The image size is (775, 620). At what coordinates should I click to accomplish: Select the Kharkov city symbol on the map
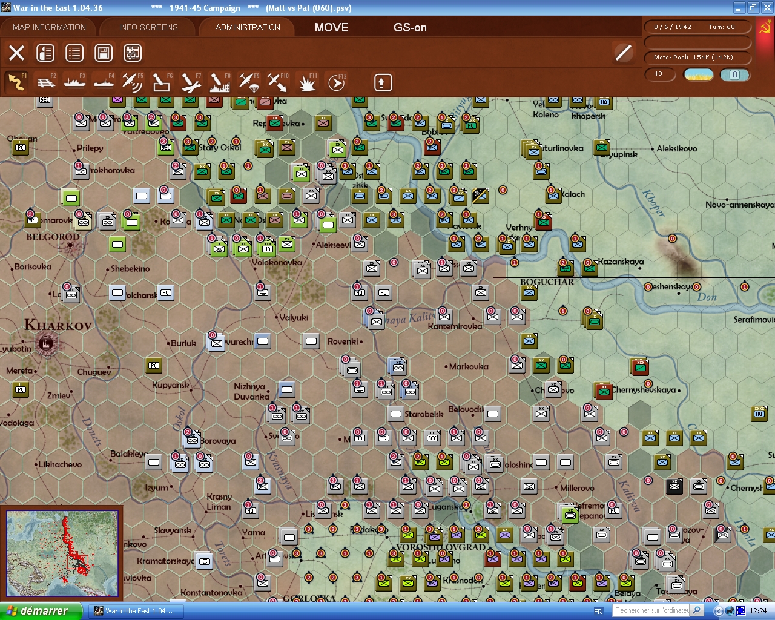tap(45, 344)
